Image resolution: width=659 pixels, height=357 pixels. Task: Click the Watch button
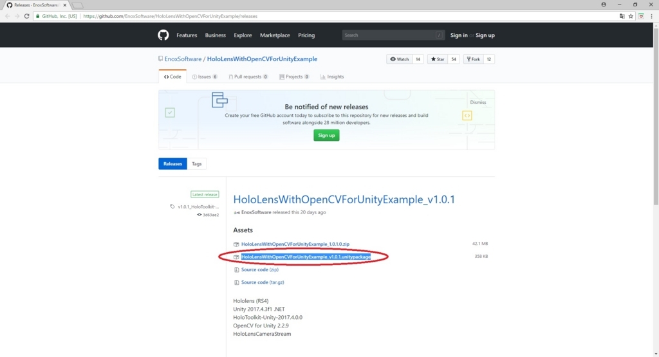coord(399,59)
